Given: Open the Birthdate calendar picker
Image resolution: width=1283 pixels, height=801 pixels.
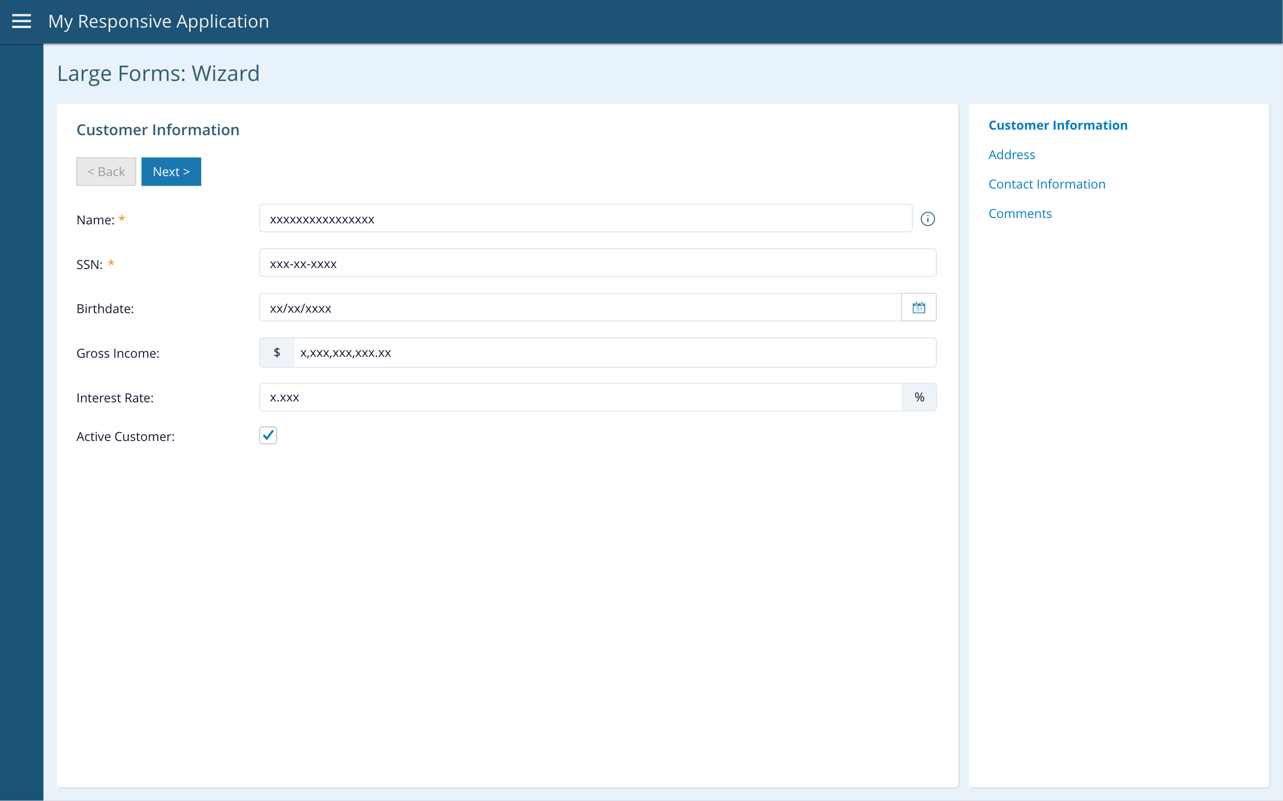Looking at the screenshot, I should [x=919, y=308].
